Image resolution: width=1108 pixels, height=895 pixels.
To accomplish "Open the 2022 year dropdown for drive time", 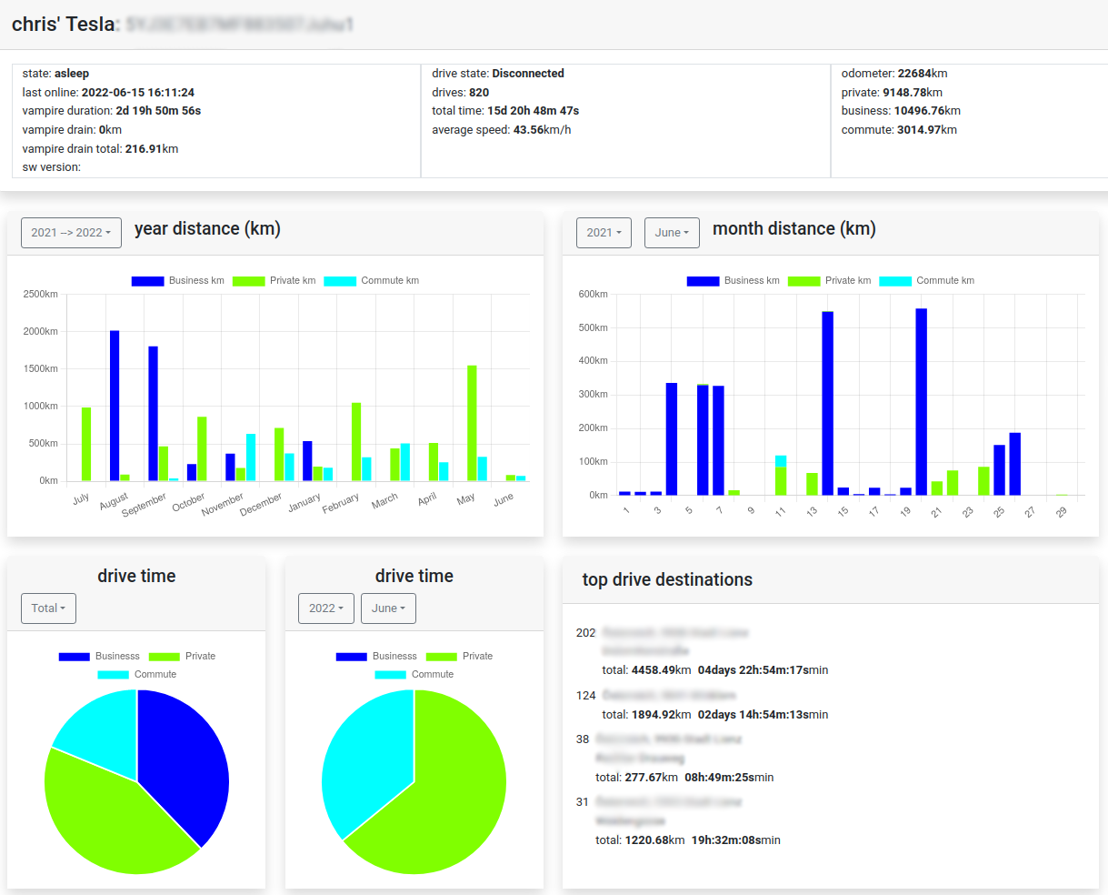I will [x=325, y=608].
